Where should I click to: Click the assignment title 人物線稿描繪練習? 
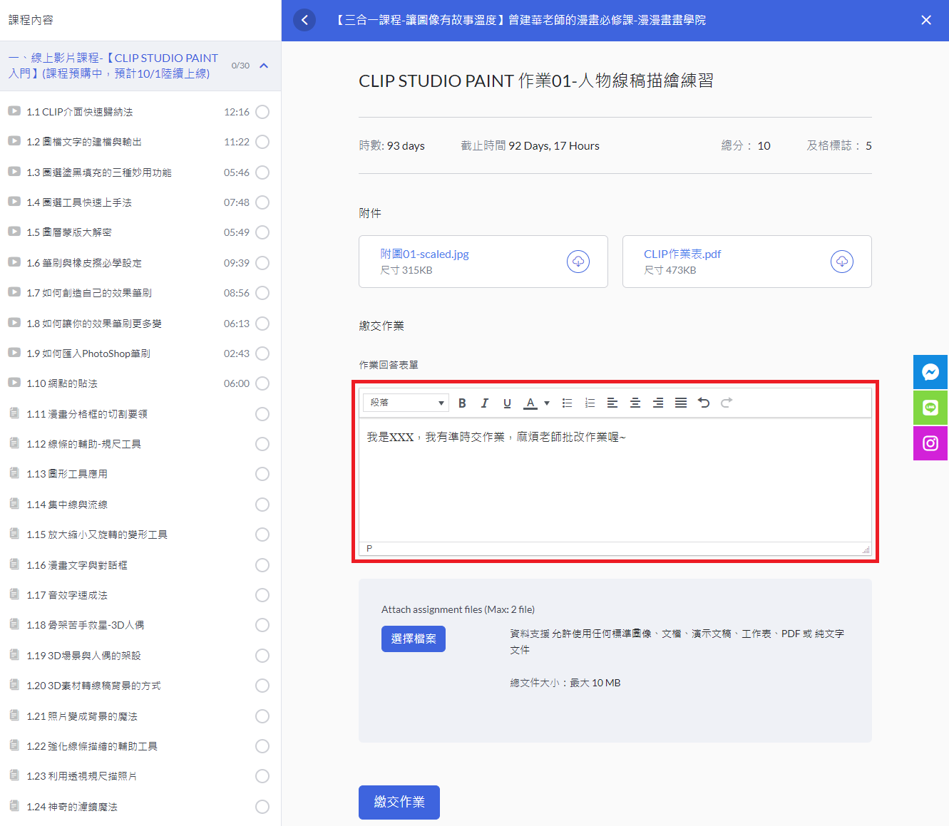[x=645, y=81]
